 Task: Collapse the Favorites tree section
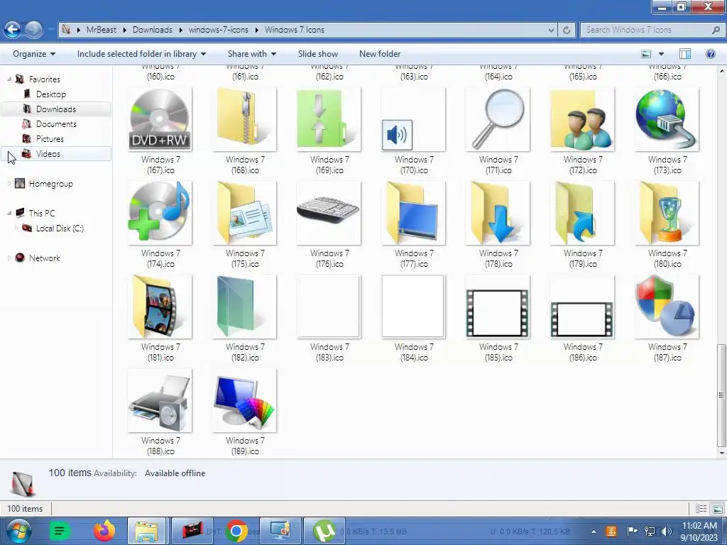pyautogui.click(x=9, y=79)
